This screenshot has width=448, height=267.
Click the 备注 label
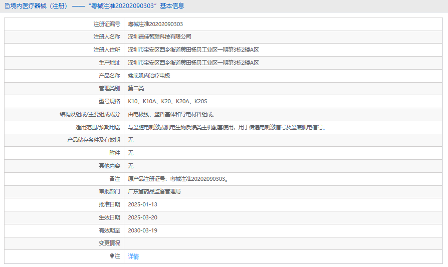click(115, 179)
